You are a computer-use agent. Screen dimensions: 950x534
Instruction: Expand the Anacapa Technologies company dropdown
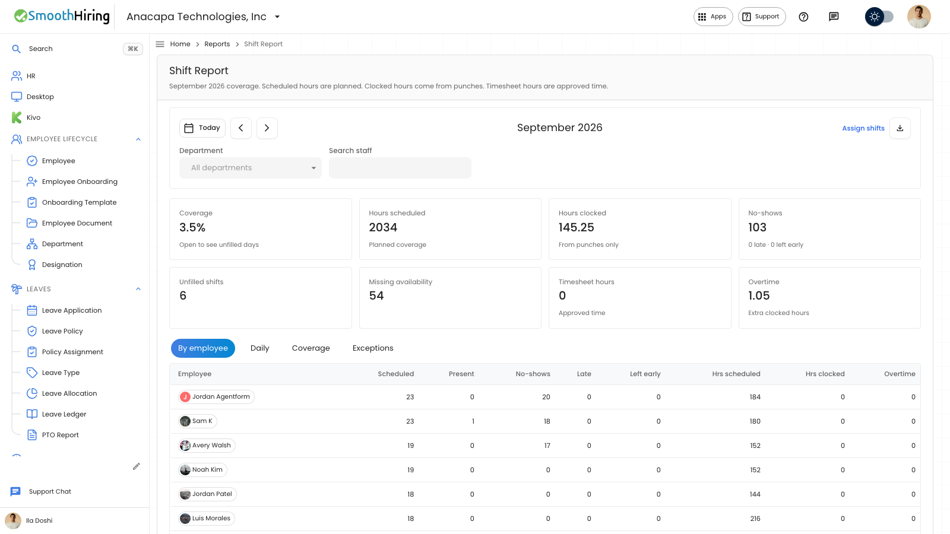pos(203,17)
